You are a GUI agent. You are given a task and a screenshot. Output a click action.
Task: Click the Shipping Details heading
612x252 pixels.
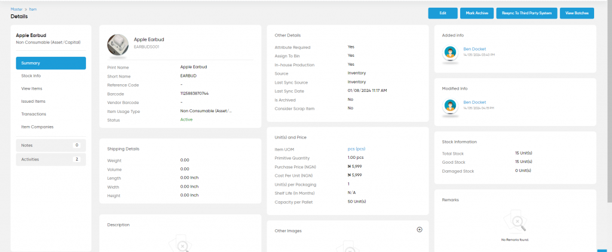(x=123, y=149)
